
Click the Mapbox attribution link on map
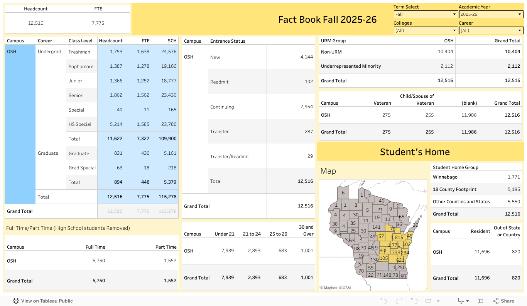click(x=329, y=288)
